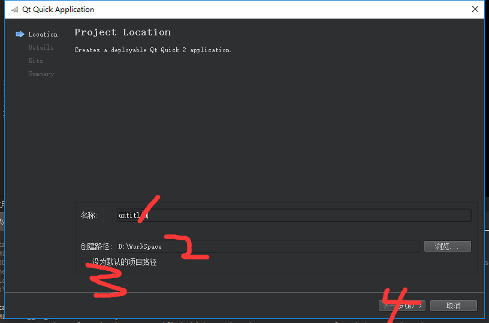Select the Summary step in sidebar
The height and width of the screenshot is (323, 489).
pos(41,74)
